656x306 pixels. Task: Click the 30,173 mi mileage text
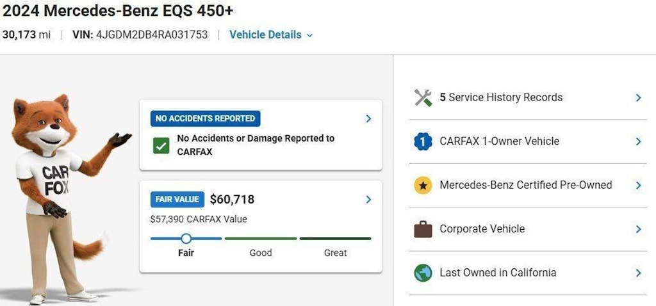point(26,35)
